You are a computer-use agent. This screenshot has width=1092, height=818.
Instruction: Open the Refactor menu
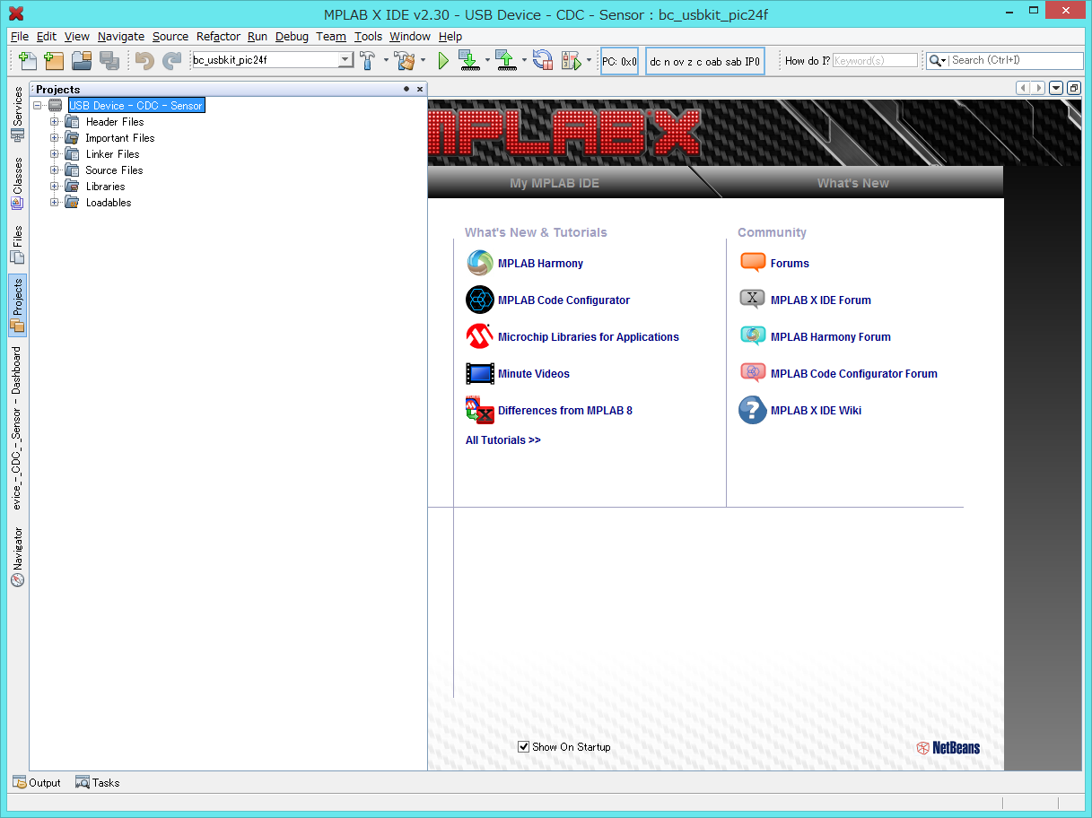coord(218,37)
